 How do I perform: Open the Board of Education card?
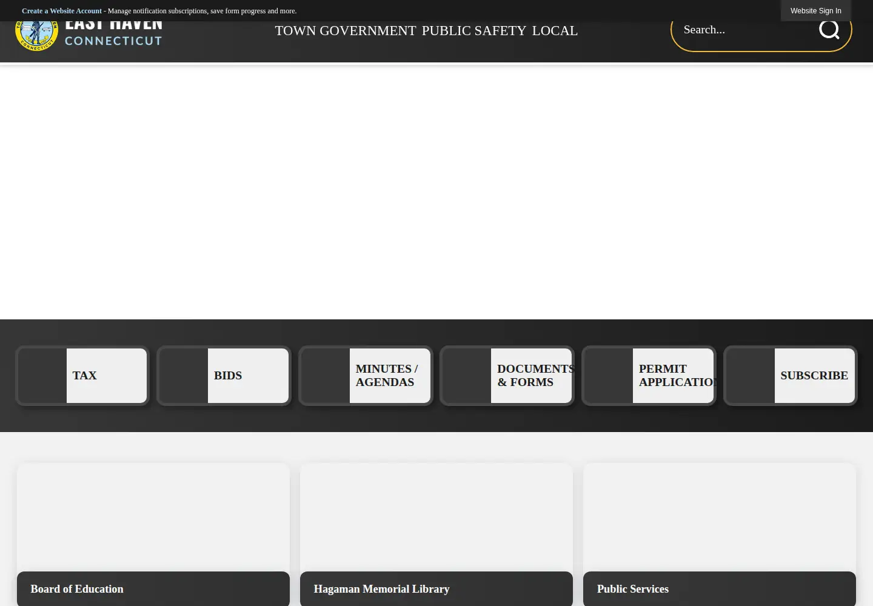click(153, 534)
